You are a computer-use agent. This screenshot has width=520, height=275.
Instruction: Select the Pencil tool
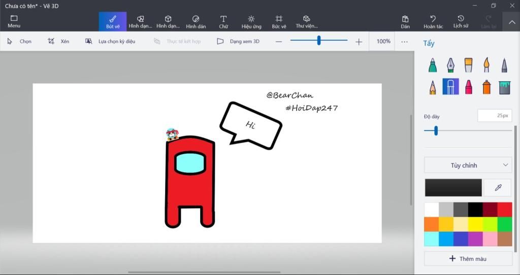pos(433,87)
